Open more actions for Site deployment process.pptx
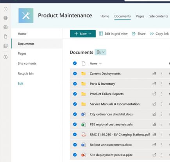Viewport: 170px width, 162px height. [x=162, y=155]
